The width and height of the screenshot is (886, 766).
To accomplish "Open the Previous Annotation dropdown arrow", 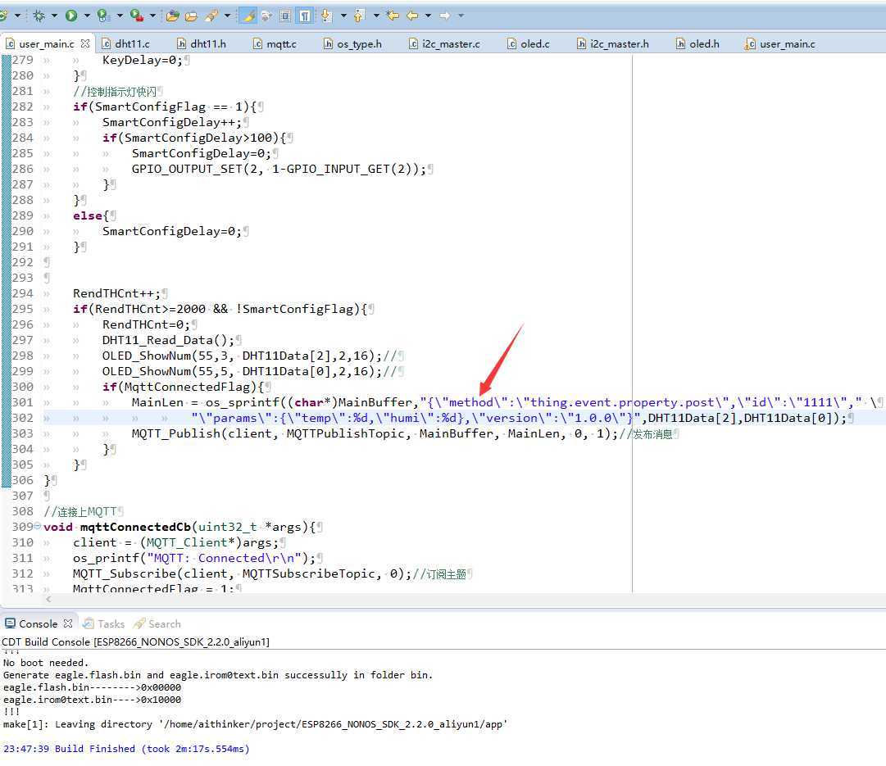I will pos(376,16).
